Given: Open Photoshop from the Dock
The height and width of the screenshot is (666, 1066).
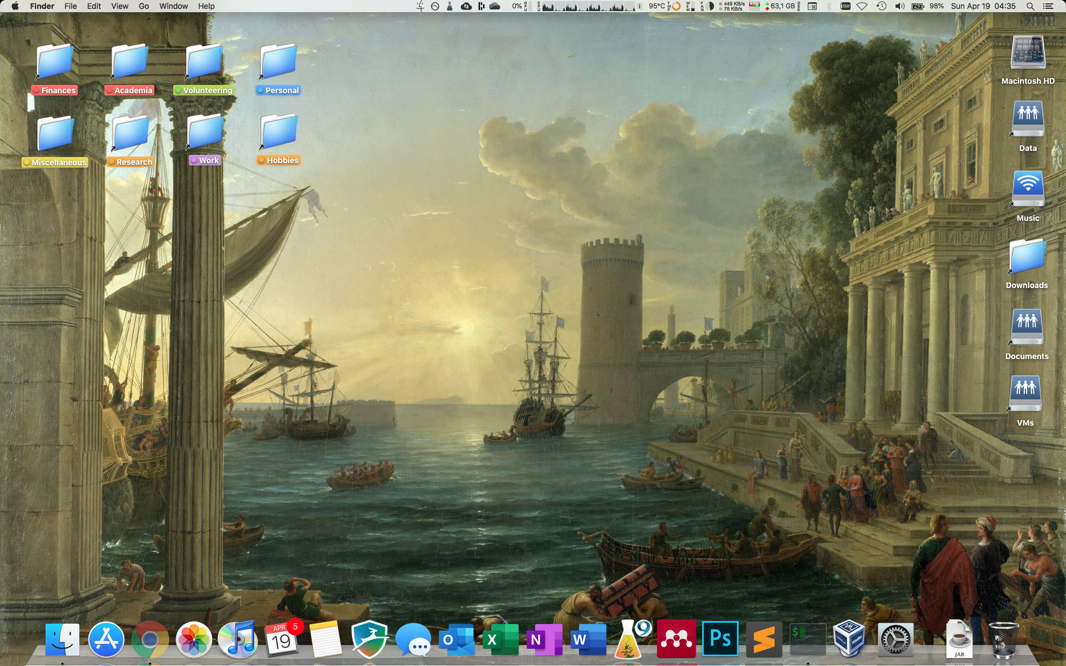Looking at the screenshot, I should coord(720,639).
